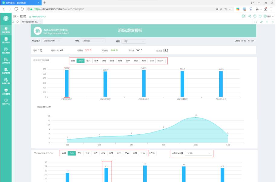Image resolution: width=276 pixels, height=182 pixels.
Task: Select 数学 in the average score subject row
Action: point(96,61)
